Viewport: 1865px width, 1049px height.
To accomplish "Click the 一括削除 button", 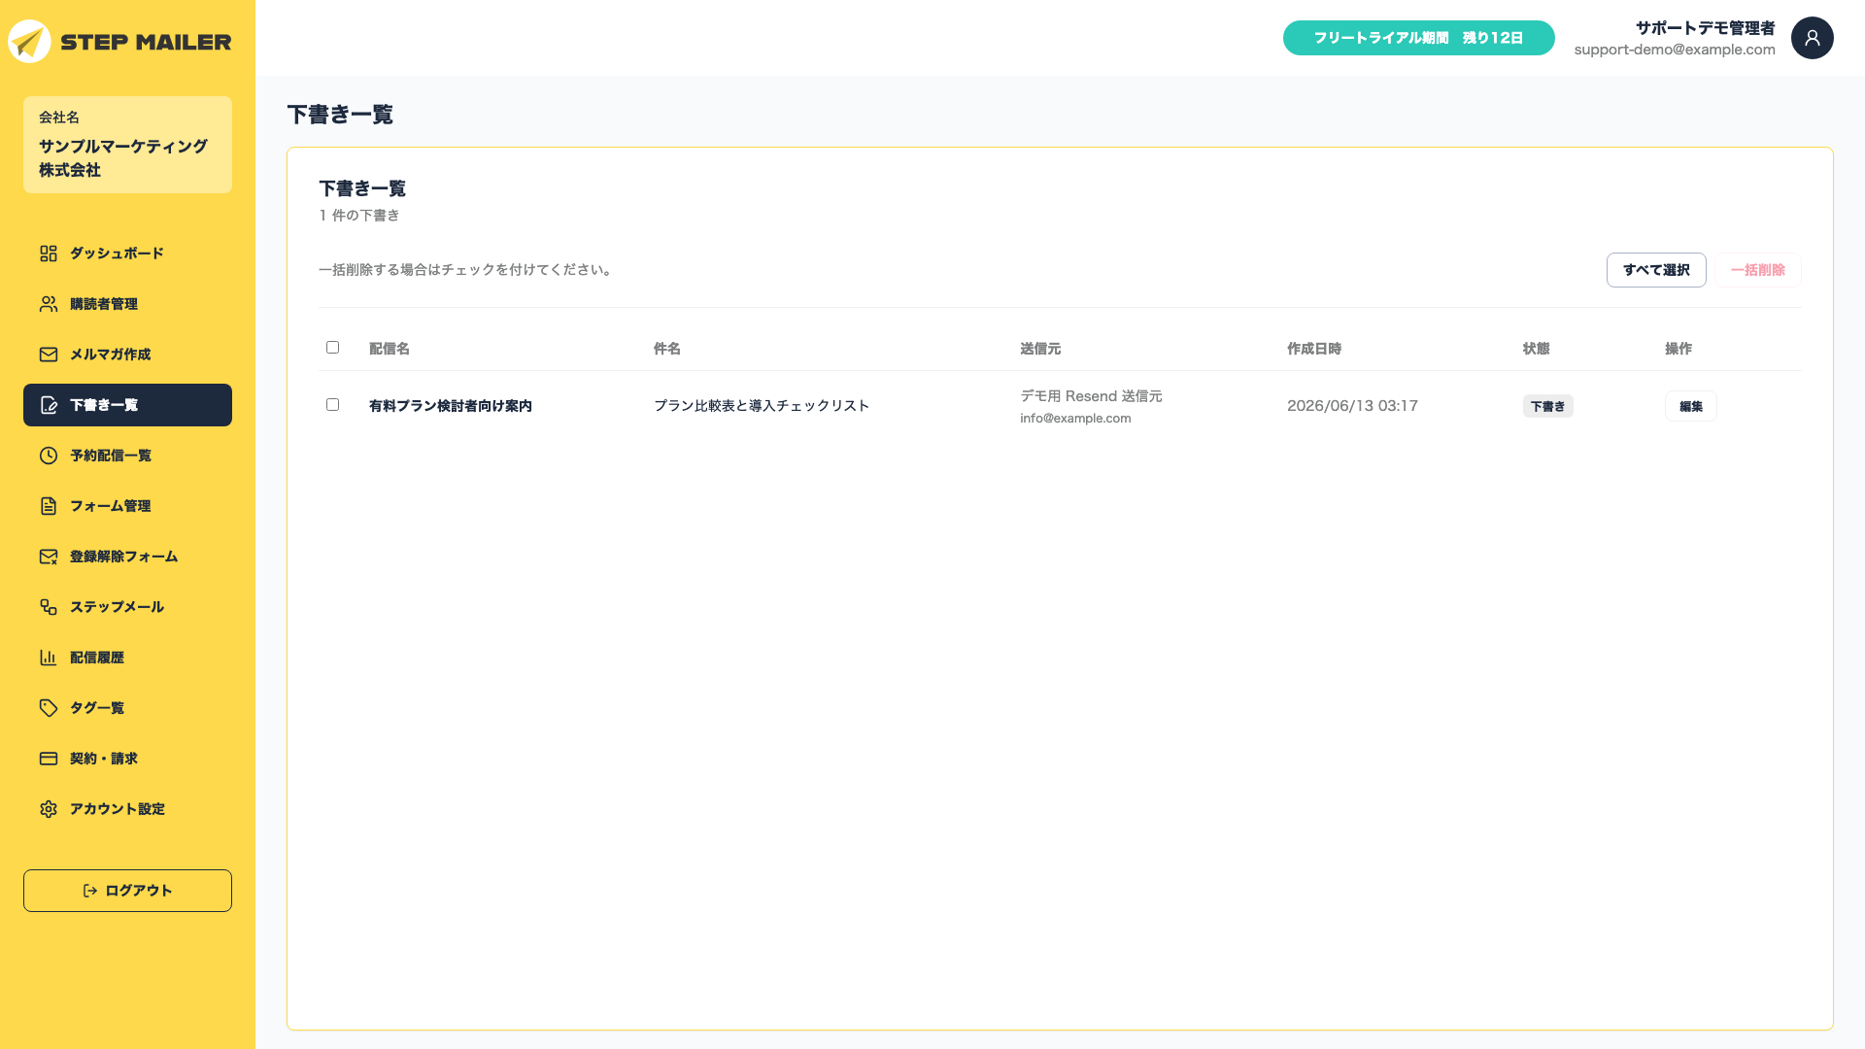I will pos(1758,270).
